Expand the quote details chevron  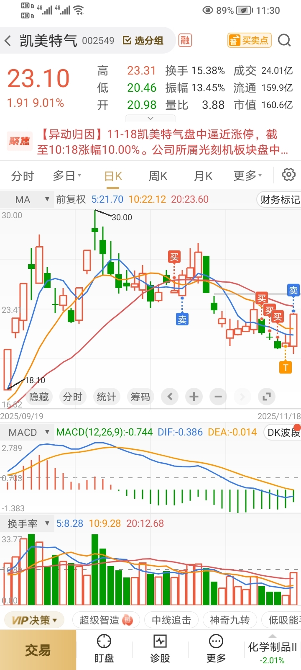(x=150, y=118)
